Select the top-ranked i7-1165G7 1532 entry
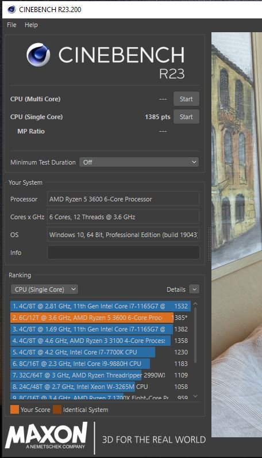This screenshot has height=458, width=262. (x=101, y=306)
